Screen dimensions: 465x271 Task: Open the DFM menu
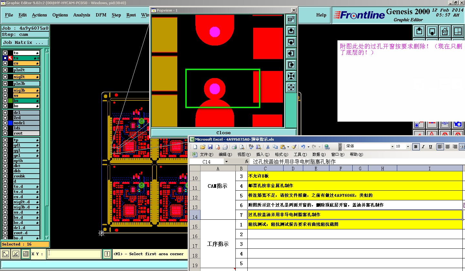coord(101,15)
